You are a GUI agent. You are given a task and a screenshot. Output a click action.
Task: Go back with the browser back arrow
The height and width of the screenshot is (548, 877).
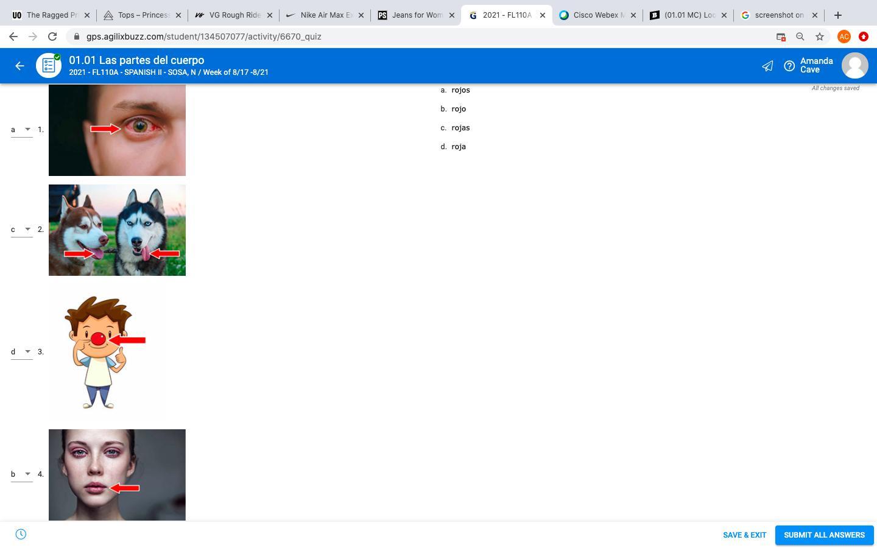[x=13, y=37]
